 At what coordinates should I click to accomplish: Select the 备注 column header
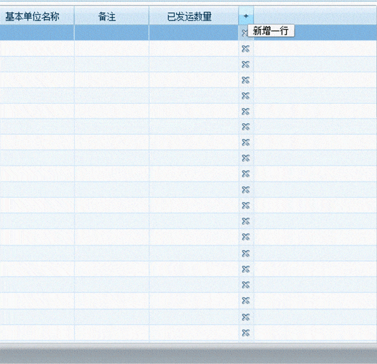click(112, 16)
